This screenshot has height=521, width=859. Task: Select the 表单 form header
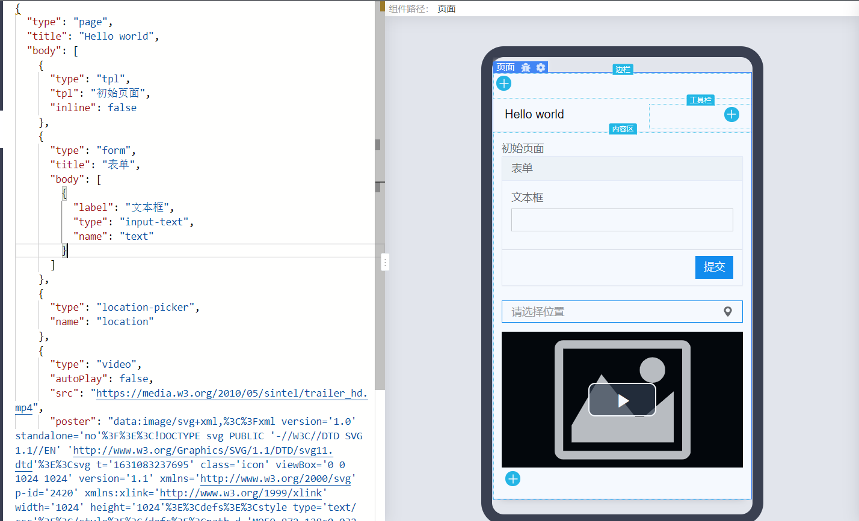[622, 168]
